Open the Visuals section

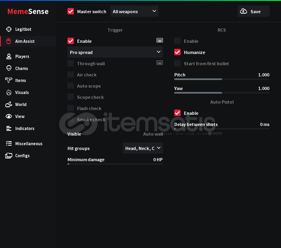click(x=28, y=92)
